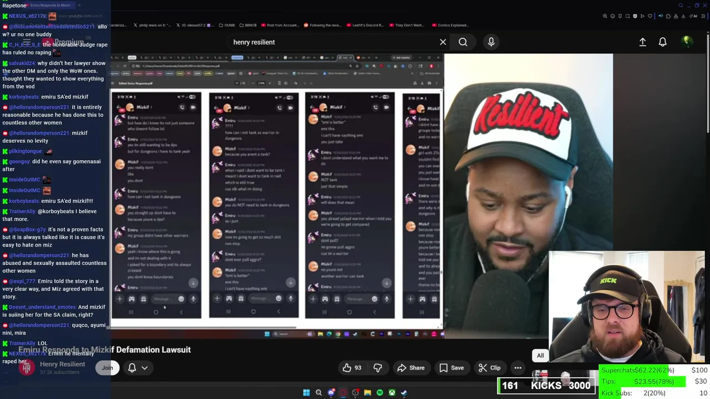Open the IO: olesoul57.2 X bookmark
This screenshot has width=710, height=399.
point(196,25)
